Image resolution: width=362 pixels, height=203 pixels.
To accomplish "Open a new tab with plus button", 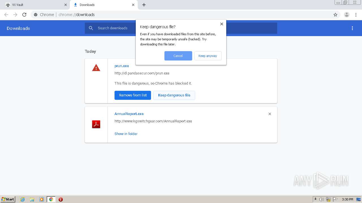I will point(144,5).
